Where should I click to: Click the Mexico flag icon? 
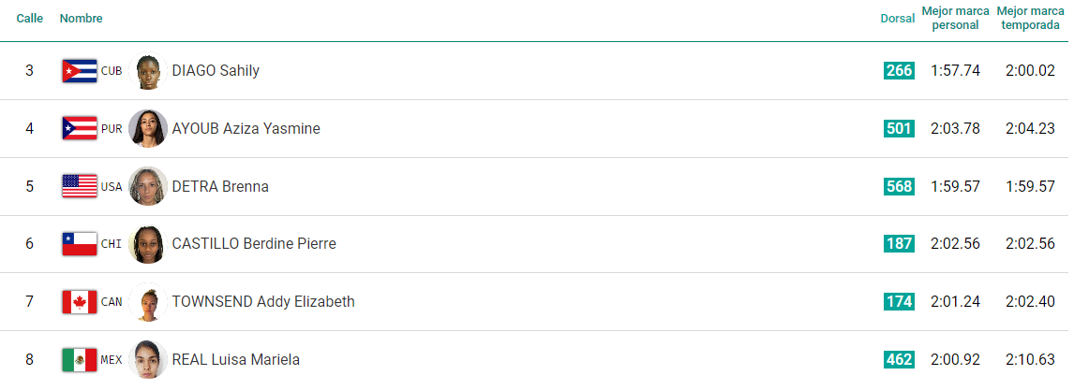pos(80,360)
